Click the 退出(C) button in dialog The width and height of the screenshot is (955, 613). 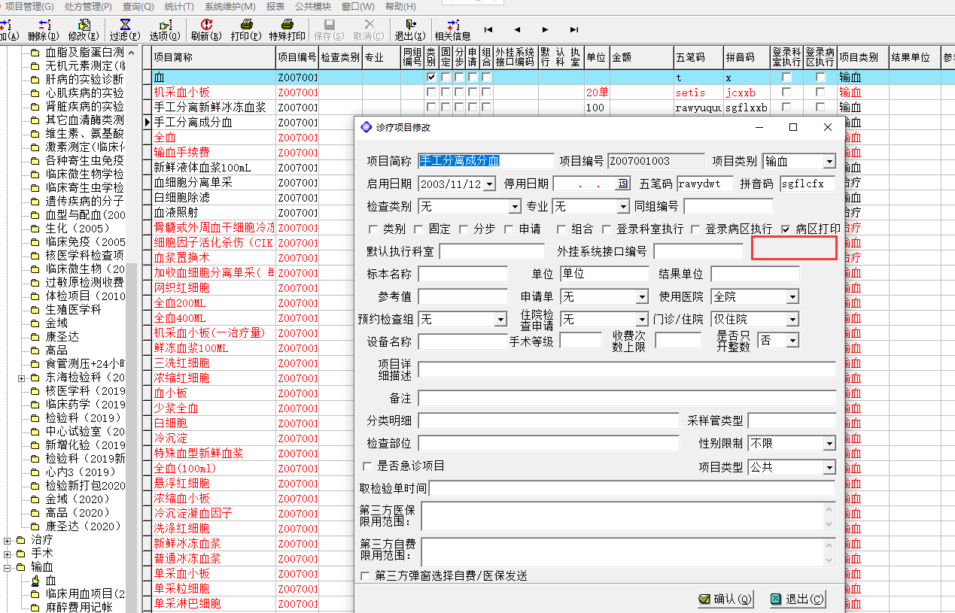[798, 599]
